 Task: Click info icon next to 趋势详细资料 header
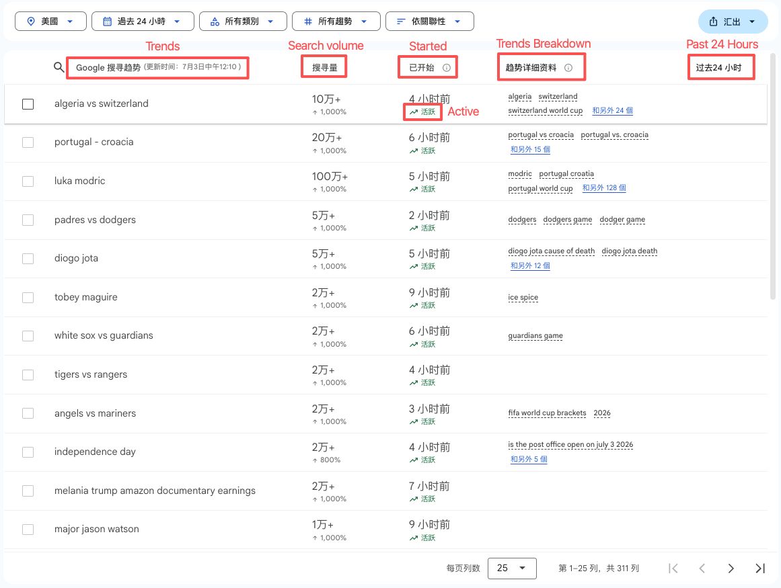[568, 68]
